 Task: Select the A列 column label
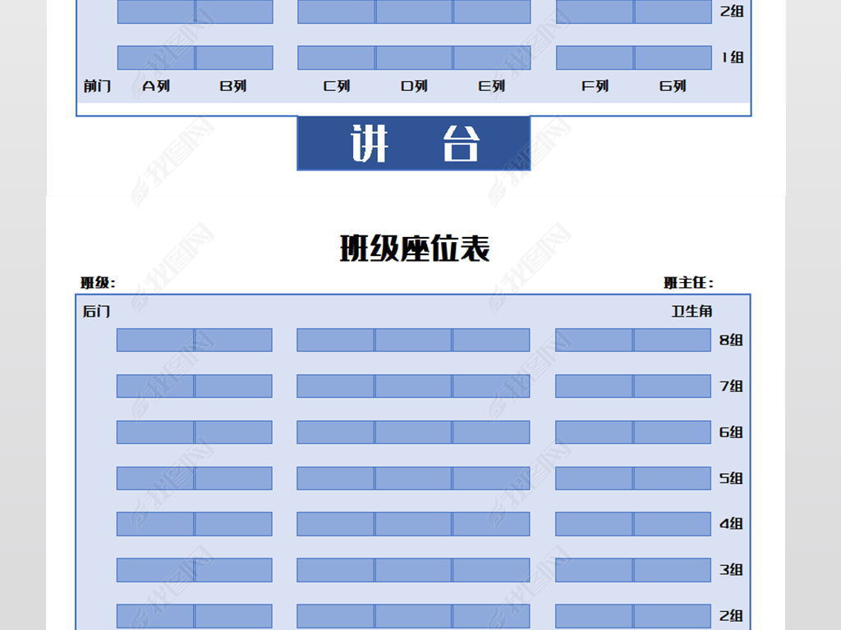(156, 86)
